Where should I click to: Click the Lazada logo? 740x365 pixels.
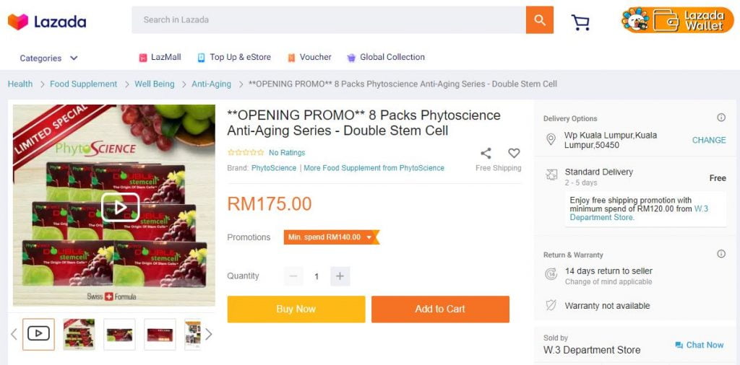tap(47, 22)
